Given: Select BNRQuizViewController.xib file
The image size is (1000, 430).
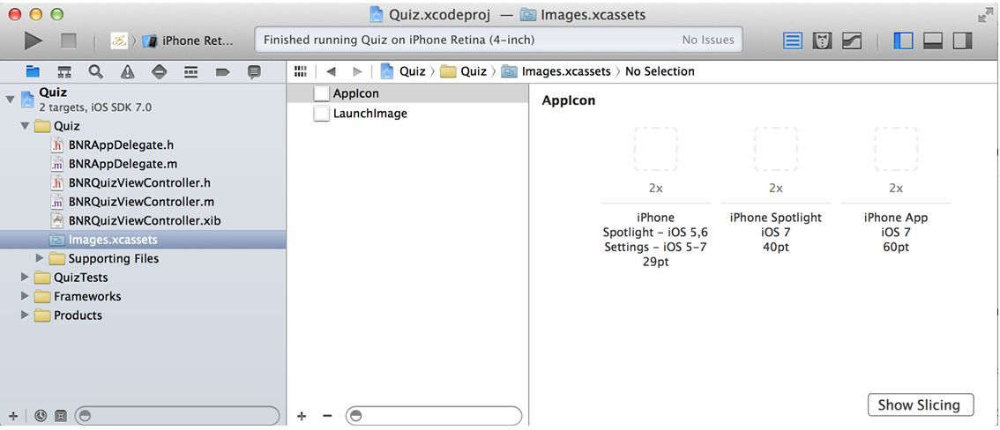Looking at the screenshot, I should 144,221.
